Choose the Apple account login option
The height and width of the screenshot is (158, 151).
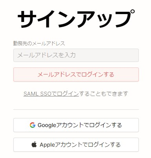coord(76,145)
